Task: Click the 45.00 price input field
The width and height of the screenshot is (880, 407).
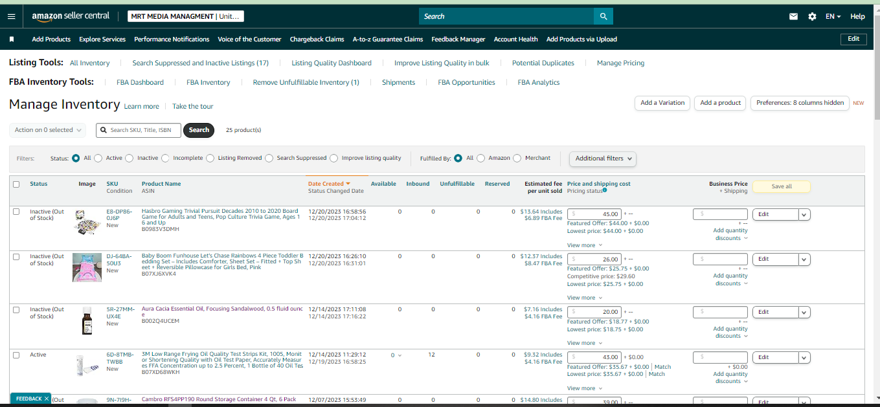Action: pyautogui.click(x=595, y=214)
